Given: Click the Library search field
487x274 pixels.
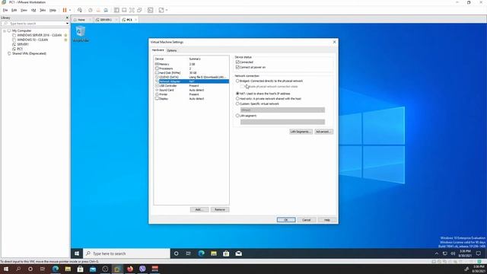Looking at the screenshot, I should [34, 24].
